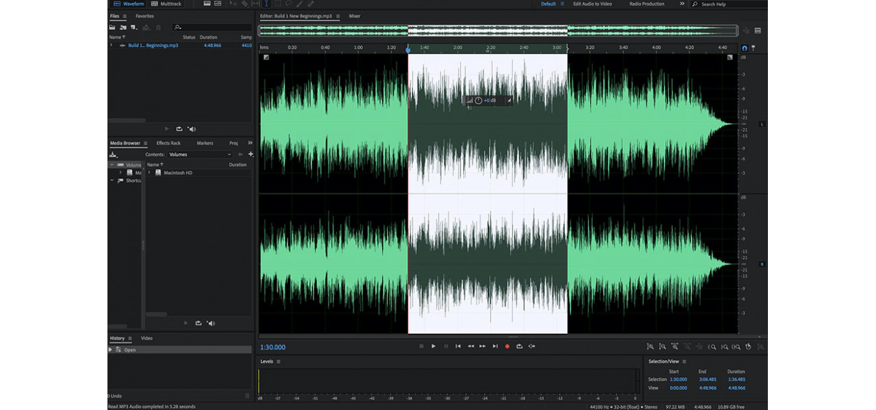This screenshot has width=876, height=410.
Task: Show the Spectral Frequency Display
Action: click(207, 3)
